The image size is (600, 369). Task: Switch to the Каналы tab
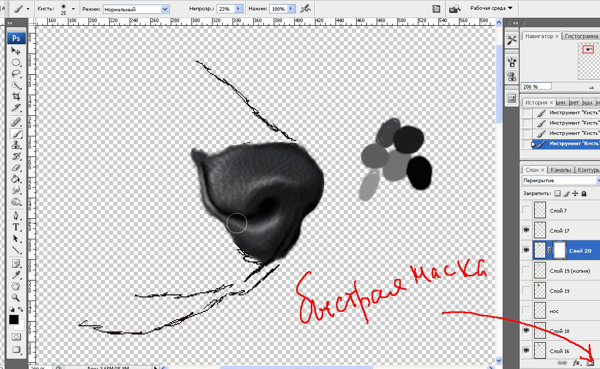coord(560,170)
